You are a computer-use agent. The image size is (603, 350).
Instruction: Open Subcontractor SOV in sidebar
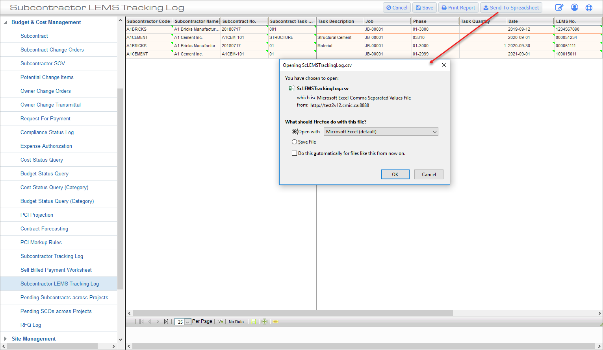click(43, 63)
